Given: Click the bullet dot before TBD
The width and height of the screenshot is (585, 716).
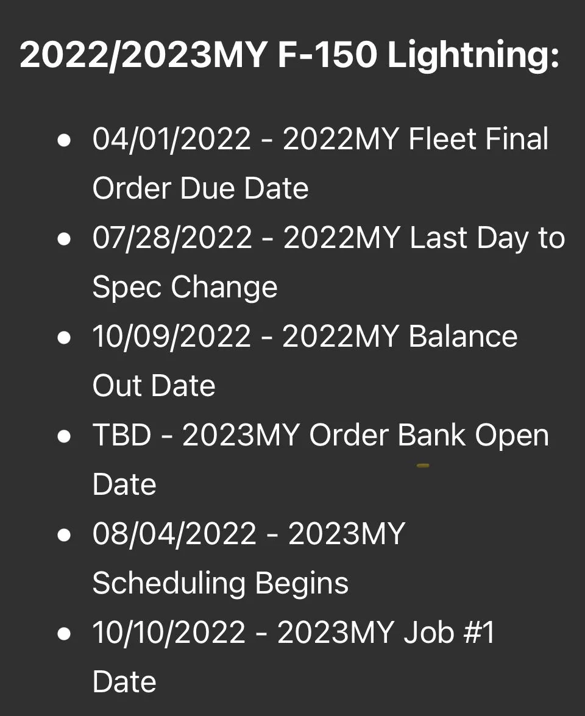Looking at the screenshot, I should (63, 436).
